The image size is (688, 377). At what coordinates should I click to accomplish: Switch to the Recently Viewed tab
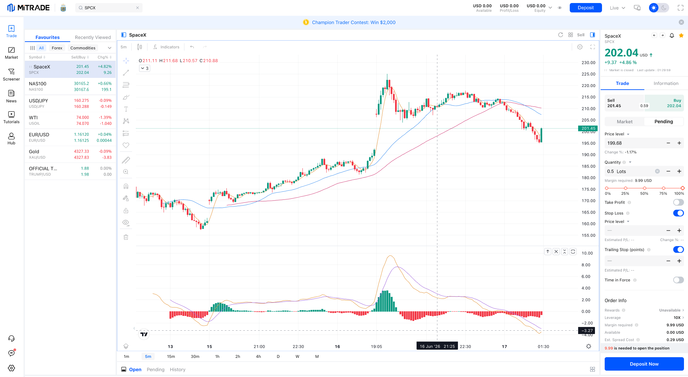(x=93, y=37)
